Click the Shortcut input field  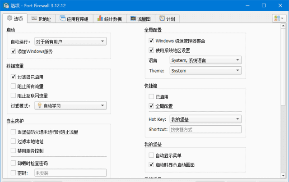(x=206, y=129)
